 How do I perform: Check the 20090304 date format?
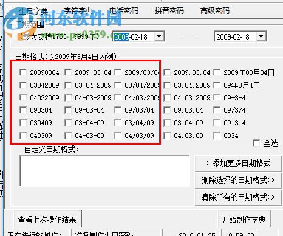click(x=23, y=72)
